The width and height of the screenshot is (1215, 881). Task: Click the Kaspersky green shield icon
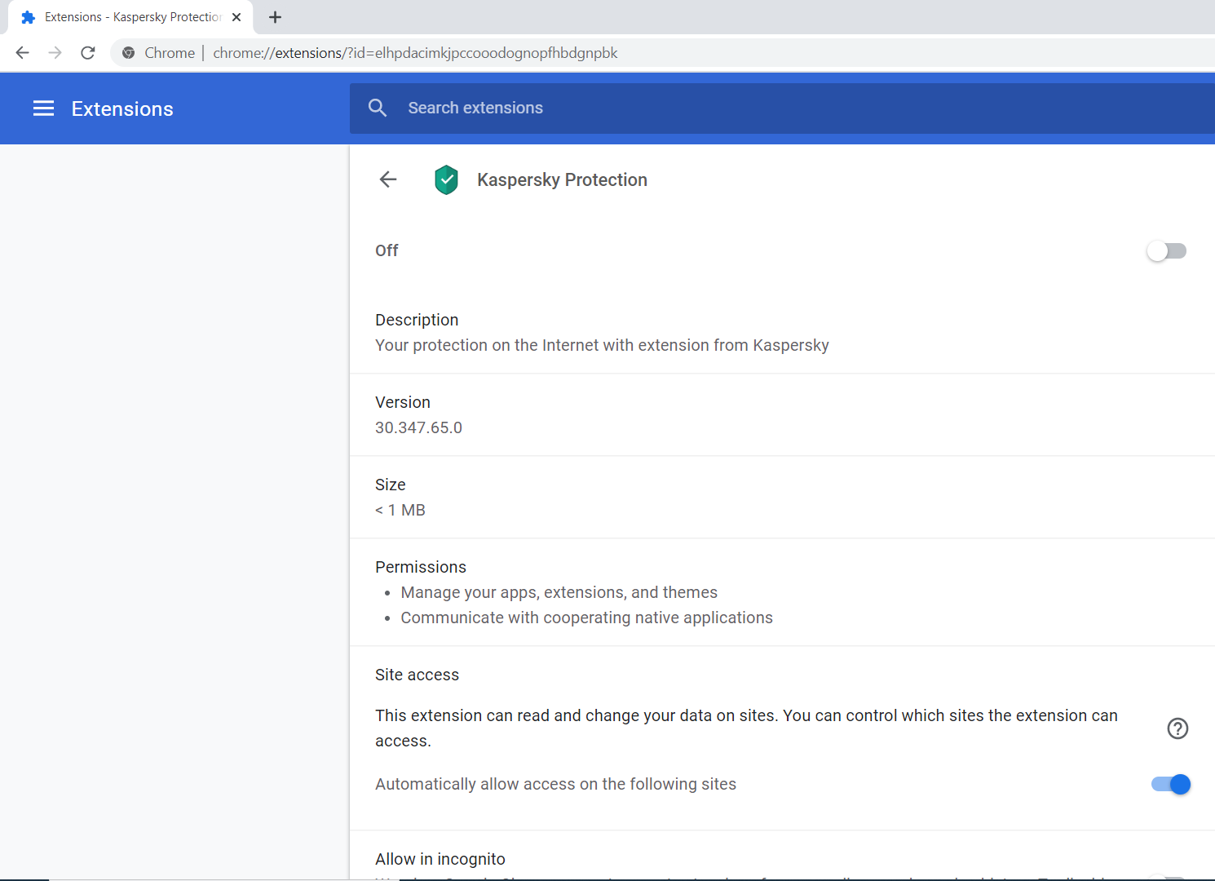[x=446, y=179]
